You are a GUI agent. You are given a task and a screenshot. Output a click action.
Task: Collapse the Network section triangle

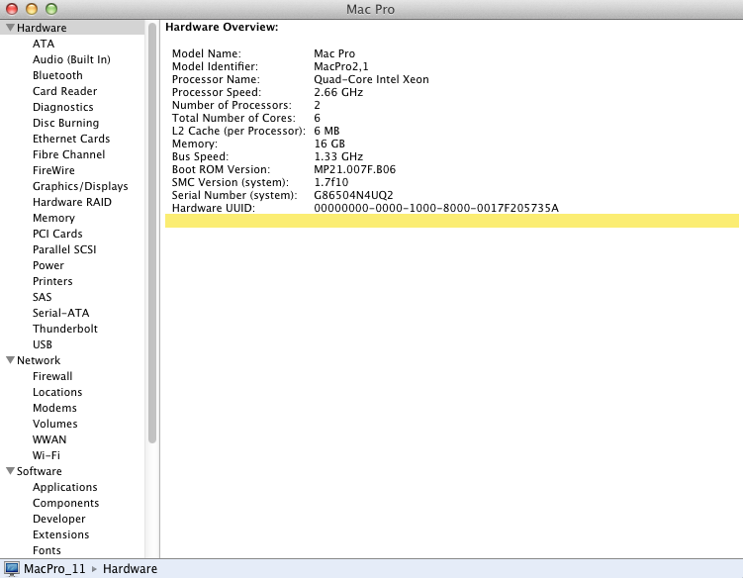[x=10, y=360]
